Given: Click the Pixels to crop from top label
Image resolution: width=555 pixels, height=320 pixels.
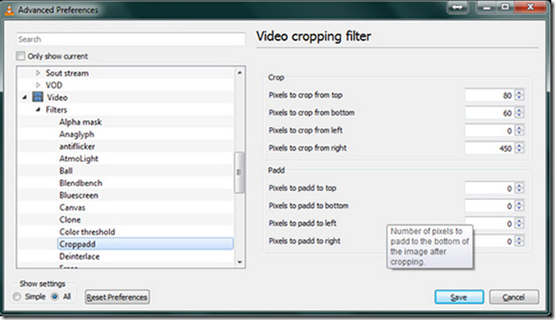Looking at the screenshot, I should [x=305, y=95].
